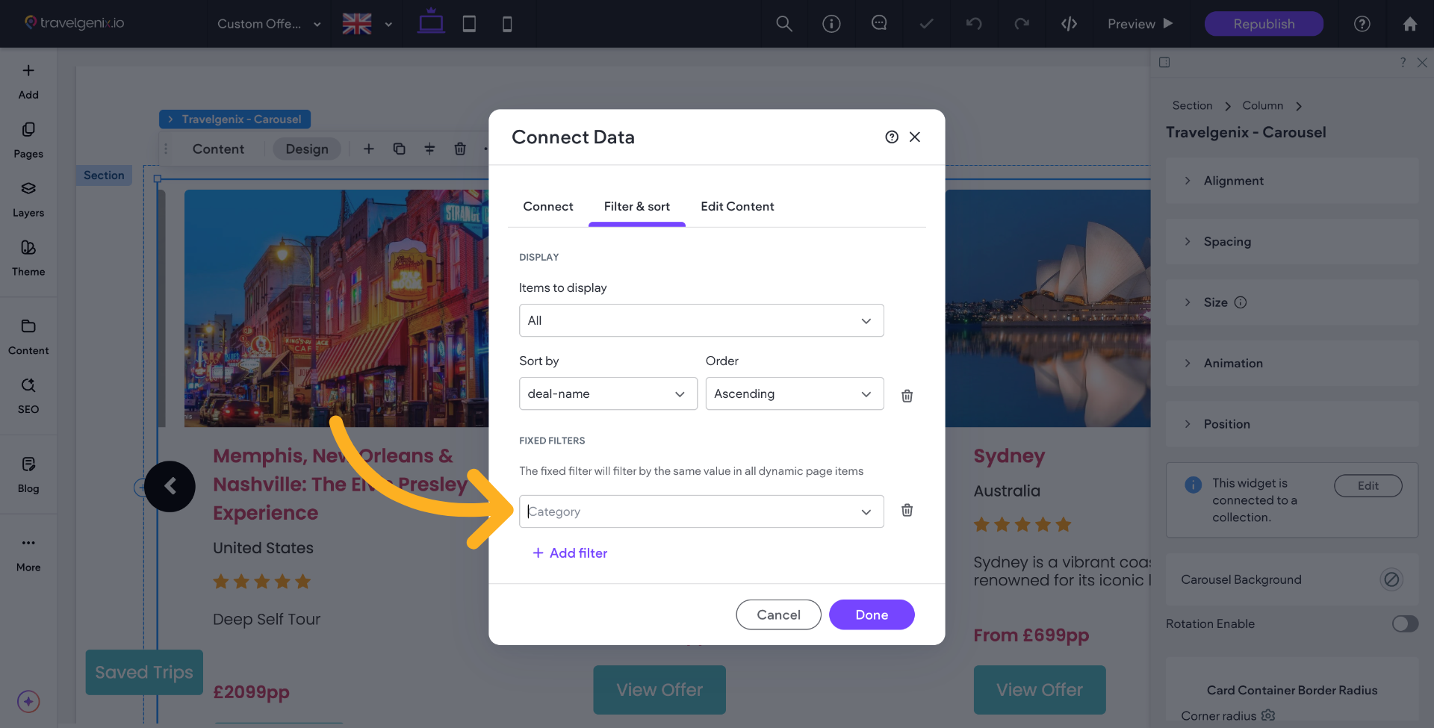The width and height of the screenshot is (1434, 728).
Task: Open the Theme panel in sidebar
Action: (28, 258)
